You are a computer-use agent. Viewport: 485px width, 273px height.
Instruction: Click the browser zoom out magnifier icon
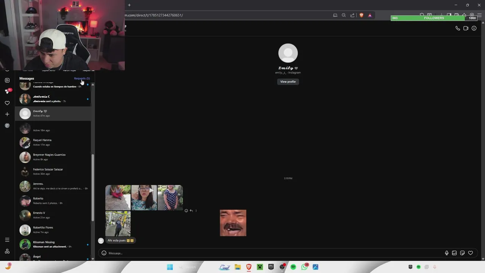tap(344, 15)
